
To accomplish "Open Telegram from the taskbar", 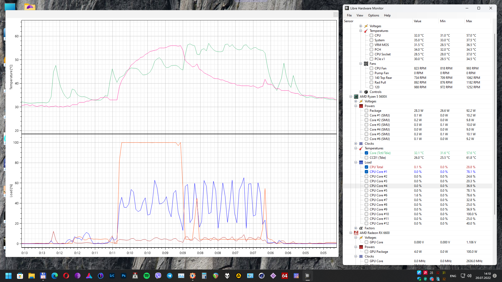I will 169,276.
